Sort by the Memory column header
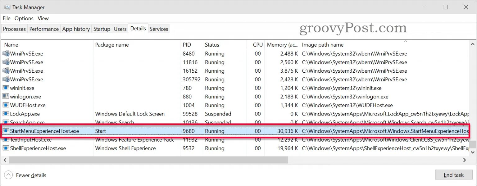Screen dimensions: 477x186 coord(283,45)
